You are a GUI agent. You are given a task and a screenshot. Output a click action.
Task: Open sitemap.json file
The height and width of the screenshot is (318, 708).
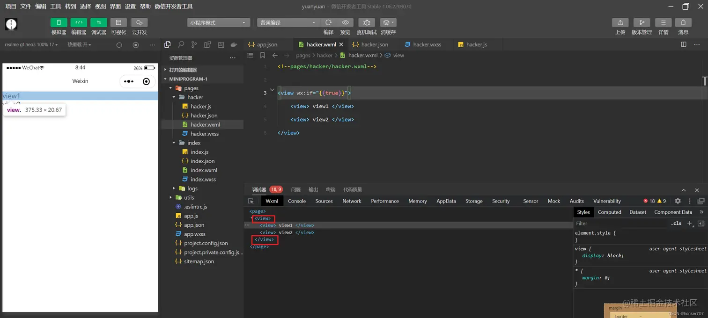click(199, 261)
